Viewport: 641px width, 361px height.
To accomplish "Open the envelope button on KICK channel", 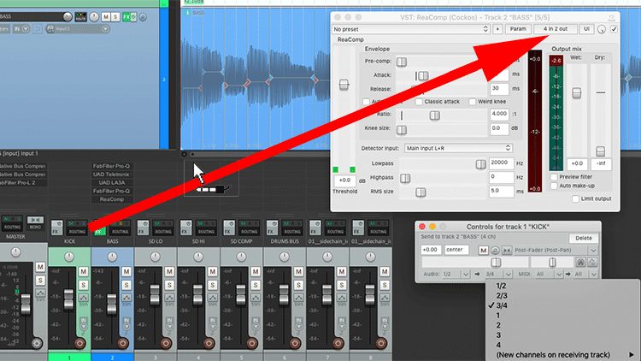I will click(x=84, y=298).
